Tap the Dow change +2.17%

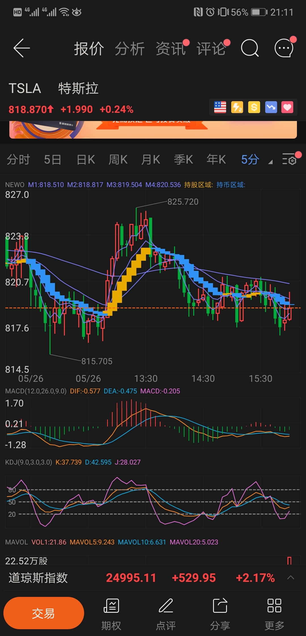tap(255, 578)
